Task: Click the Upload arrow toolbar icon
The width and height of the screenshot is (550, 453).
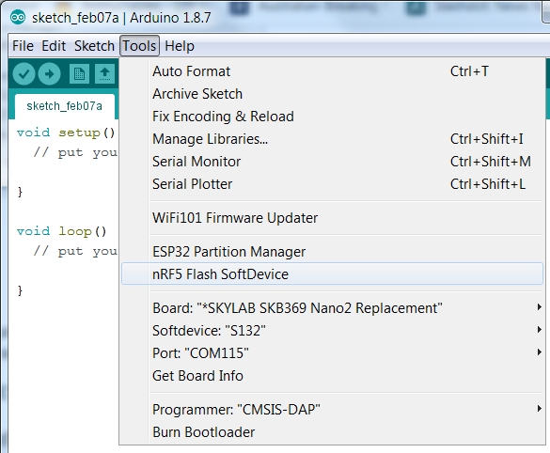Action: 49,74
